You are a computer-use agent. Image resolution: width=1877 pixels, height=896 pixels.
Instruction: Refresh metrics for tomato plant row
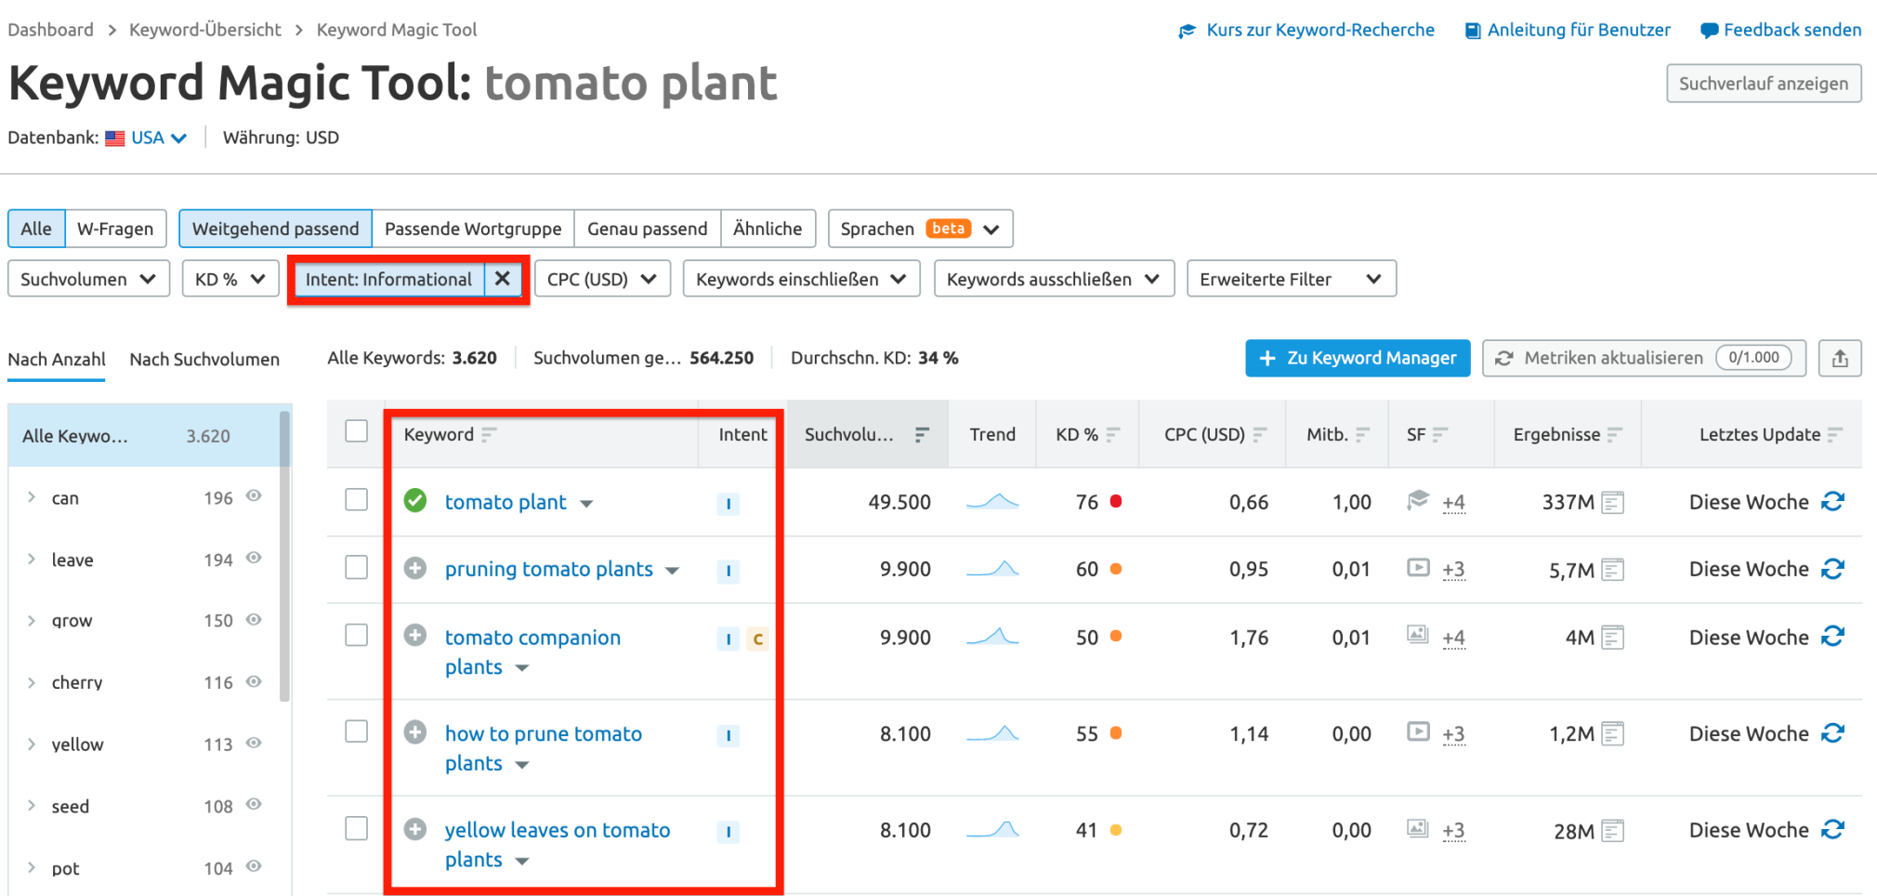(x=1832, y=502)
